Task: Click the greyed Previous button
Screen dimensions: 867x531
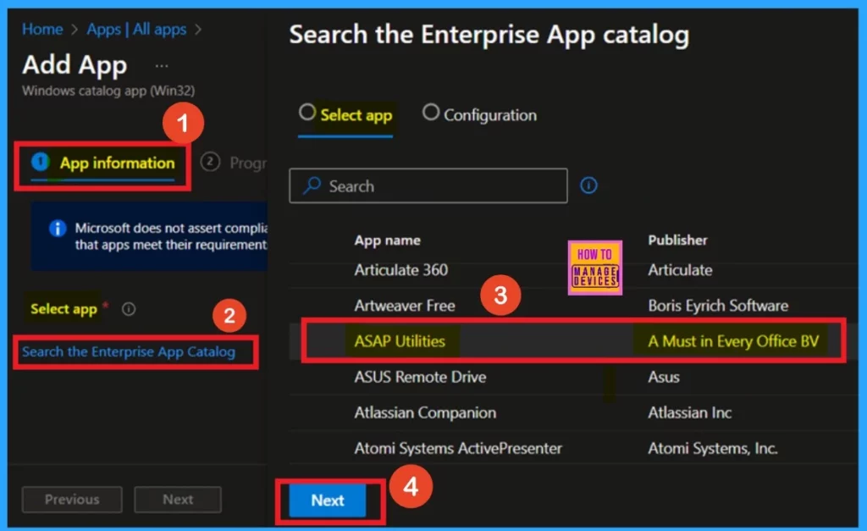Action: [x=72, y=500]
